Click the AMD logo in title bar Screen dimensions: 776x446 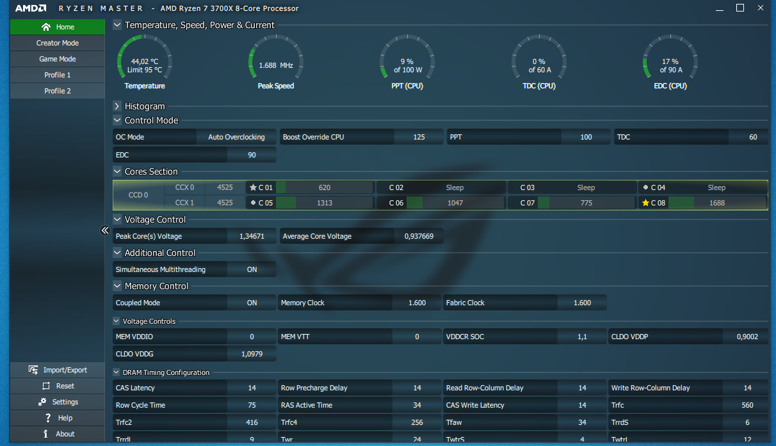pyautogui.click(x=30, y=8)
